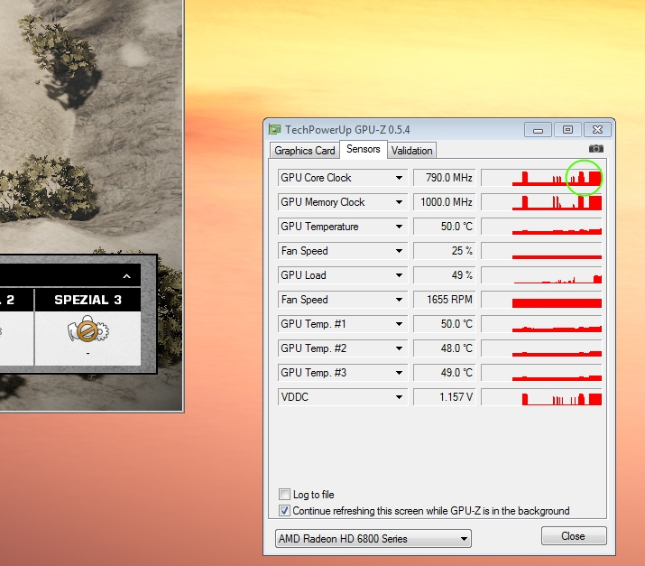Screen dimensions: 645x566
Task: Open the AMD Radeon HD 6800 Series selector
Action: [x=373, y=538]
